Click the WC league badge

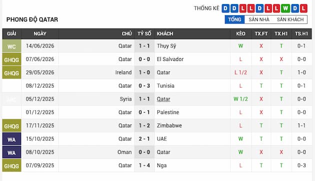click(11, 46)
